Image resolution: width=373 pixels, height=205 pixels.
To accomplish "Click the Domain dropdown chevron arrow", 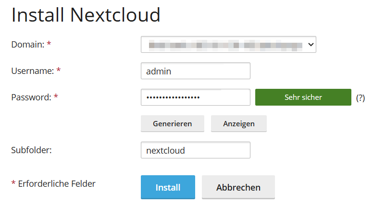I will (311, 45).
